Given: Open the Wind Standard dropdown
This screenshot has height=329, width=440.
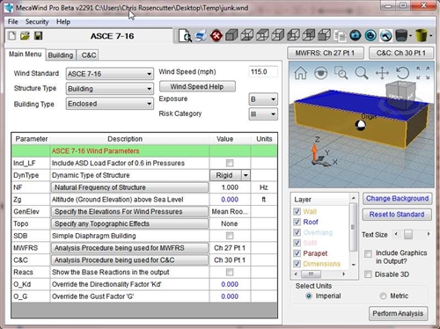Looking at the screenshot, I should click(110, 74).
